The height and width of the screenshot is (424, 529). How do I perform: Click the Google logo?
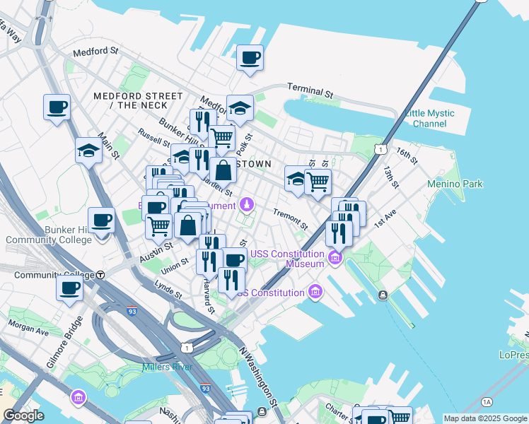pyautogui.click(x=23, y=416)
